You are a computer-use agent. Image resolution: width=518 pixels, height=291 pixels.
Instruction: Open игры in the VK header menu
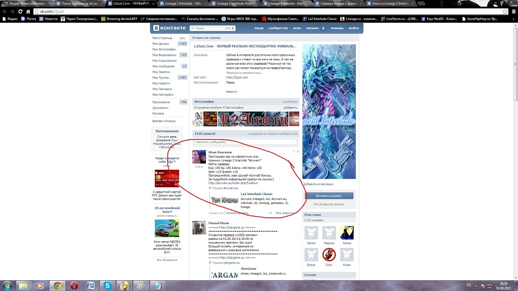click(297, 28)
